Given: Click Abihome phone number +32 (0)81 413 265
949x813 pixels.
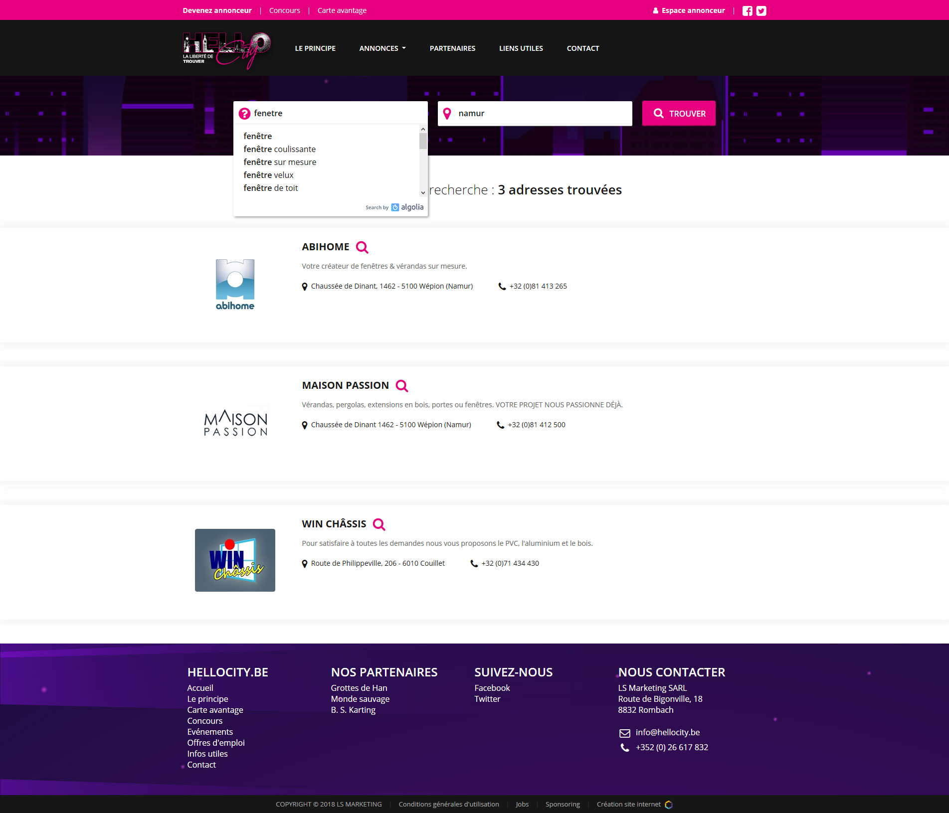Looking at the screenshot, I should click(x=538, y=286).
